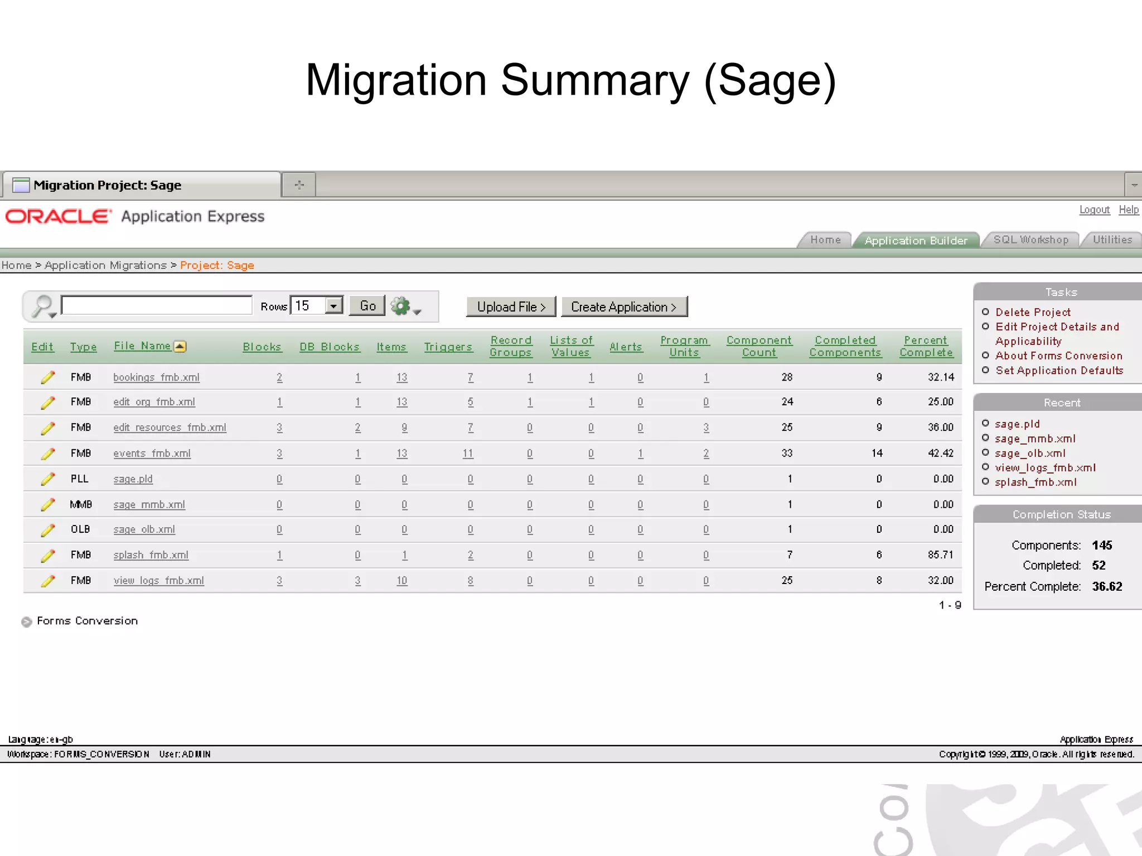Screen dimensions: 1142x856
Task: Open About Forms Conversion task
Action: (x=1059, y=356)
